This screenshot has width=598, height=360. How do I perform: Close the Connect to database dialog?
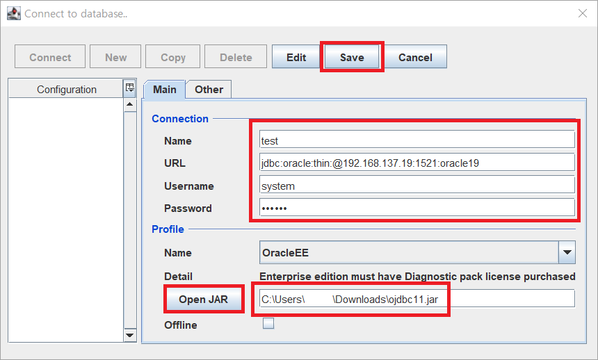[583, 13]
